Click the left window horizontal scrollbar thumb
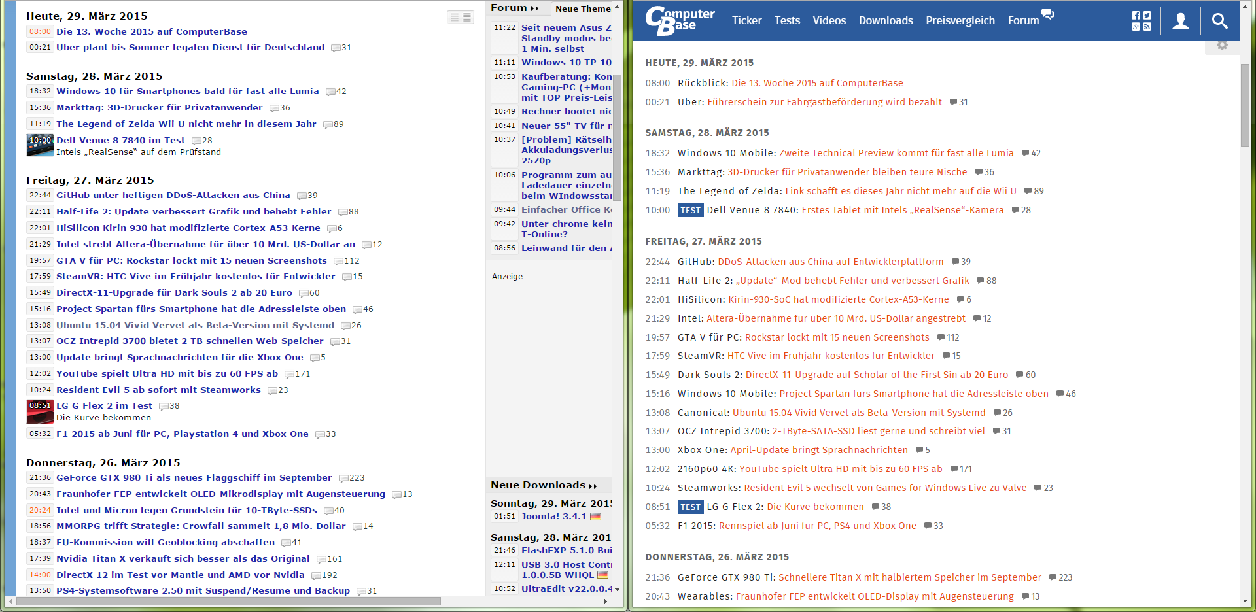The image size is (1256, 612). [228, 601]
